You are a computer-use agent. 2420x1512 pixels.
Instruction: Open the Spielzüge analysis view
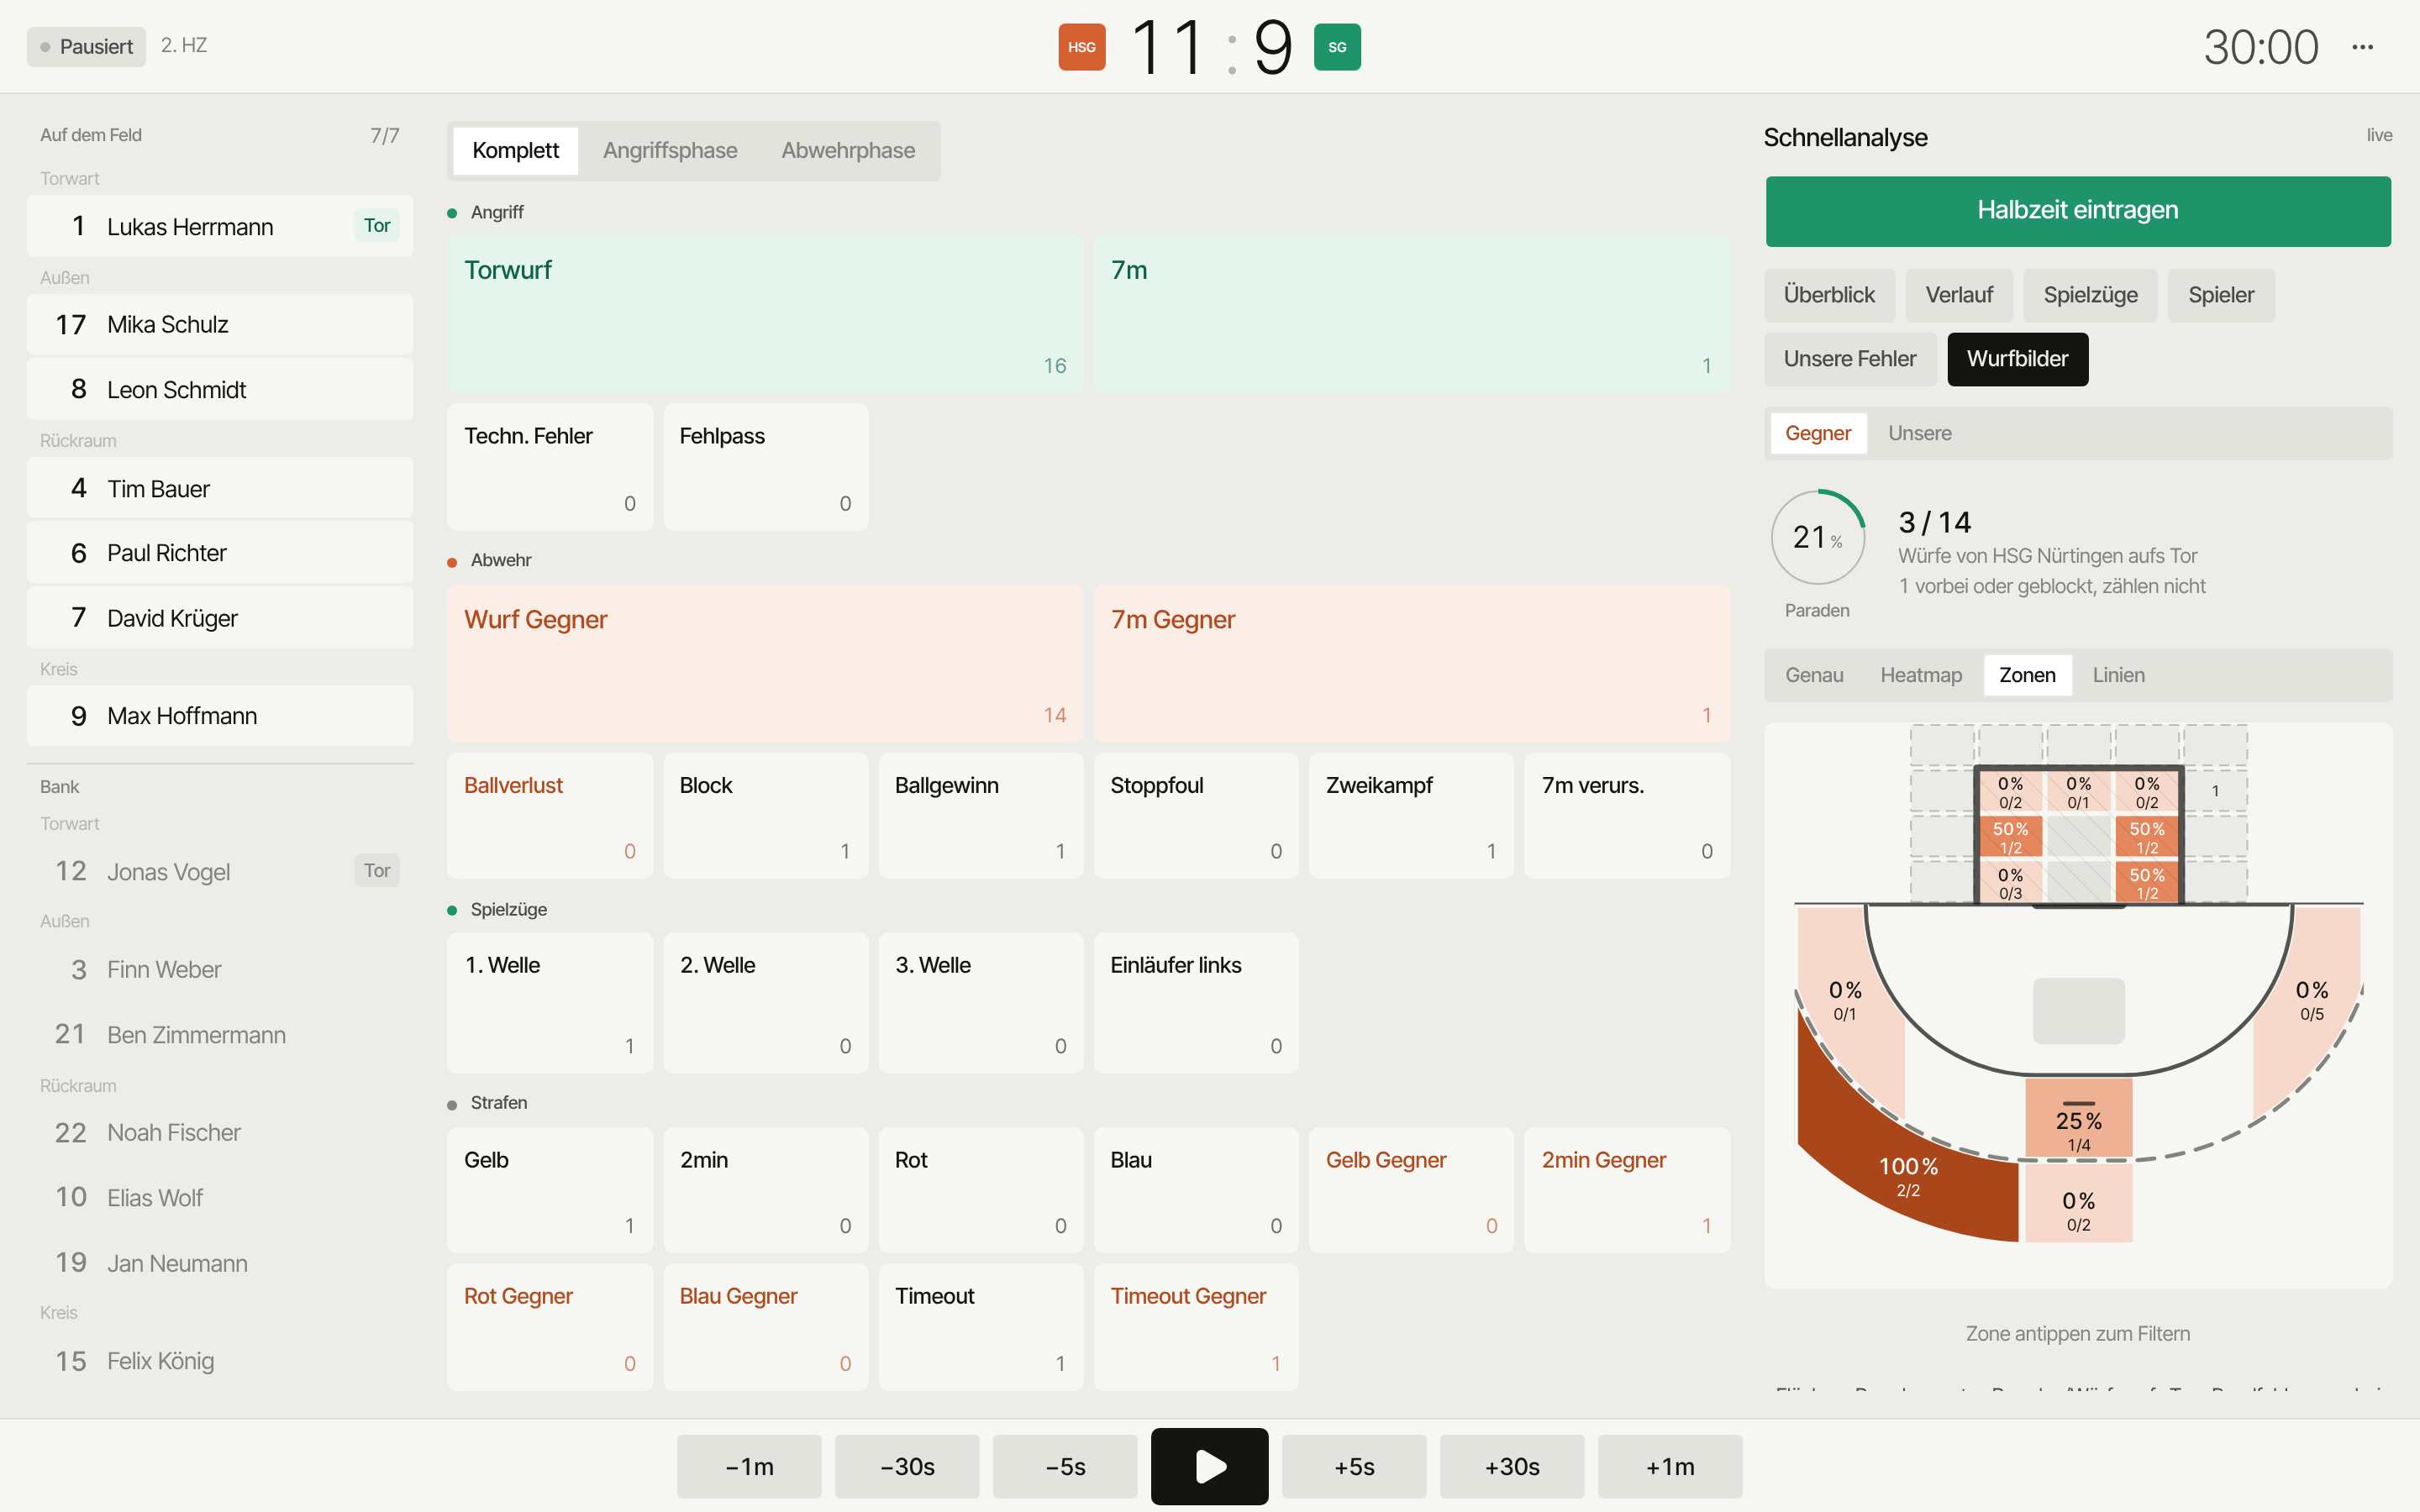click(x=2090, y=295)
